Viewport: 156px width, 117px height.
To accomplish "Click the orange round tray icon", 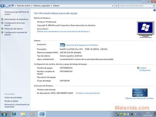I will pyautogui.click(x=124, y=114).
